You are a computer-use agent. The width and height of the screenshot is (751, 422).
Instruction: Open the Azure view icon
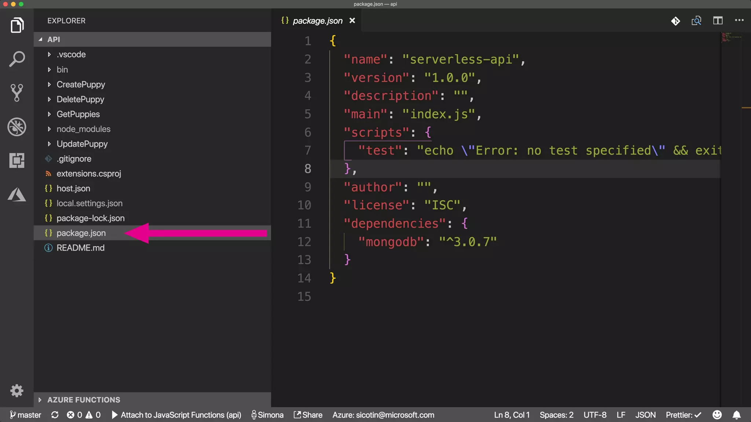pos(17,194)
